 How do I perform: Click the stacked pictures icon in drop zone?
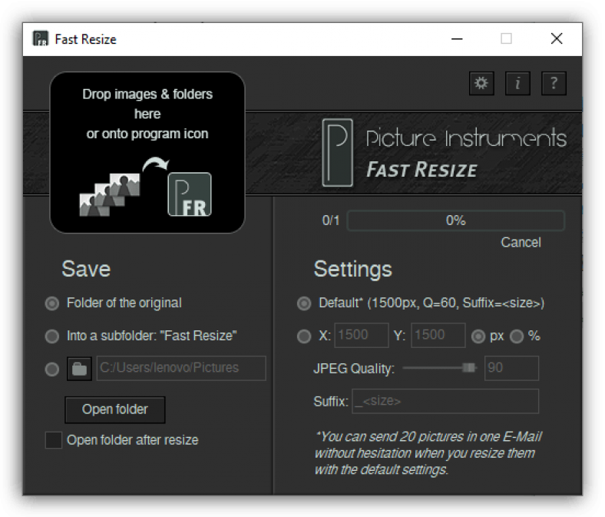tap(110, 194)
